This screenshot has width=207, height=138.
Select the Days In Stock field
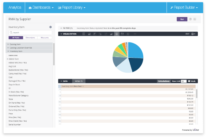[14, 85]
